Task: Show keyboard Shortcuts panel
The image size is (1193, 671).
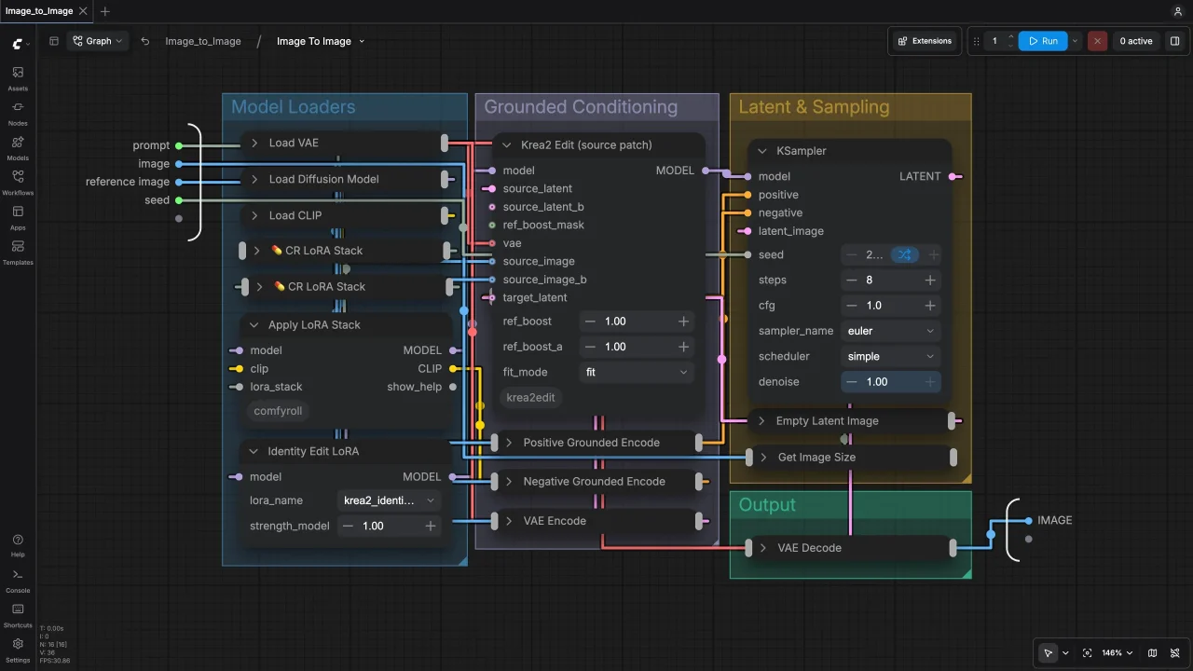Action: click(x=18, y=615)
